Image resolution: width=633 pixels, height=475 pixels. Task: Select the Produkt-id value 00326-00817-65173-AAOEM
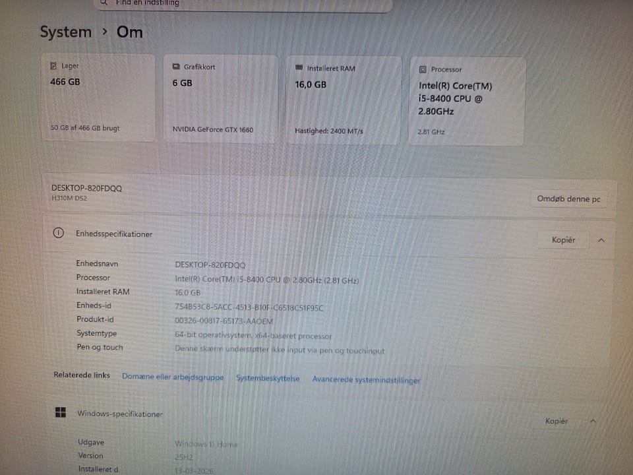coord(224,321)
